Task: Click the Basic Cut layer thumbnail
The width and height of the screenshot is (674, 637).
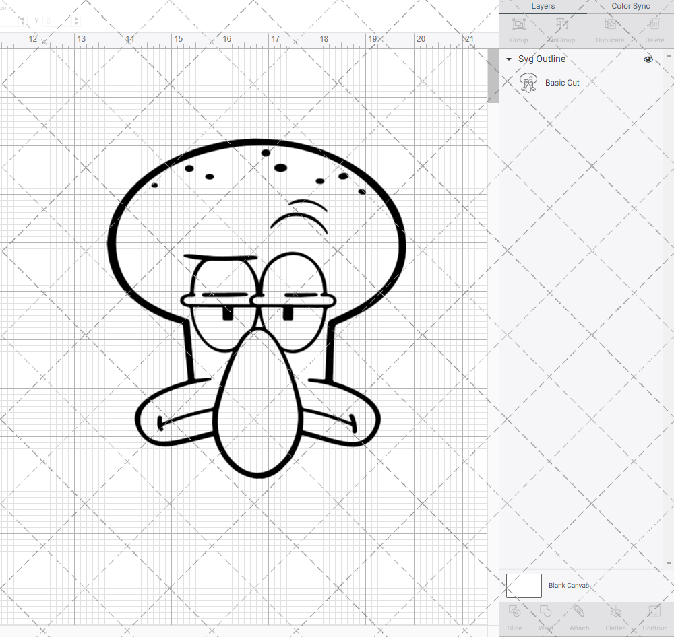Action: [529, 82]
